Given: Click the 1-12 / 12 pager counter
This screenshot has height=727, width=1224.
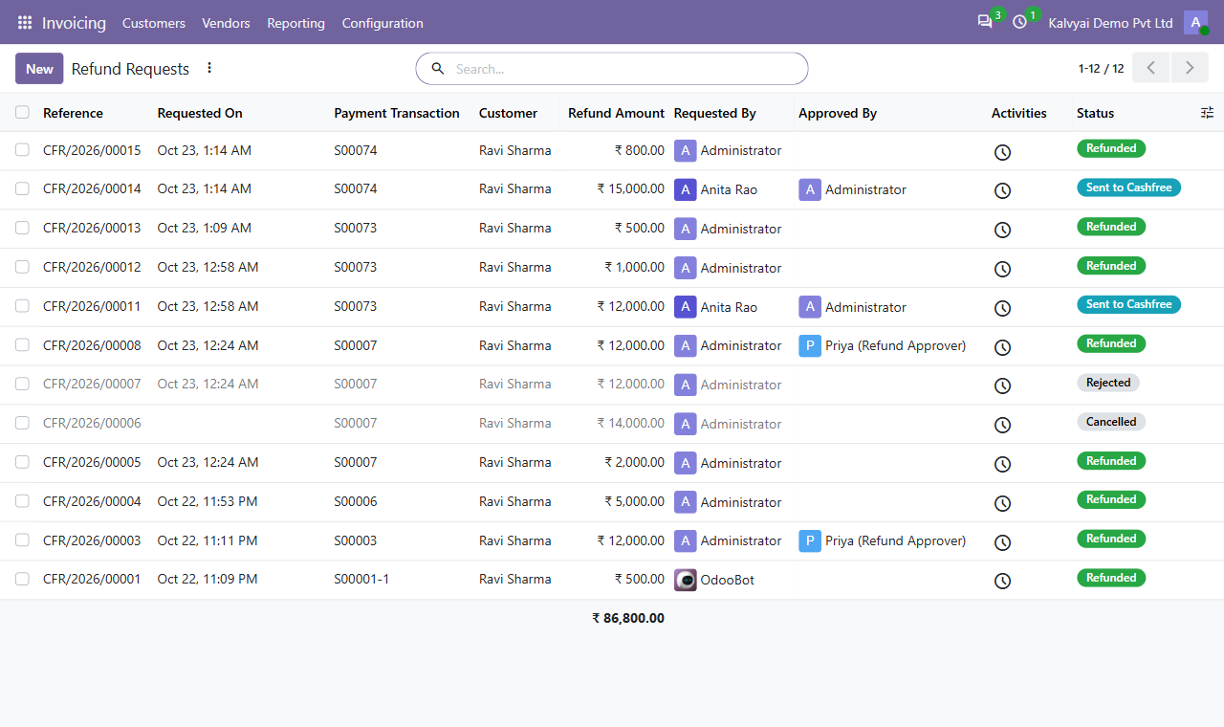Looking at the screenshot, I should [1101, 69].
